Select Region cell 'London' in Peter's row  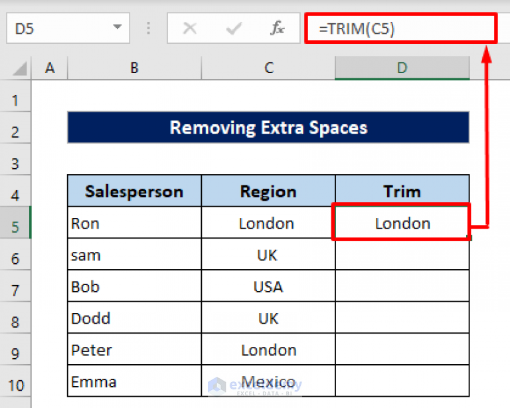(268, 350)
